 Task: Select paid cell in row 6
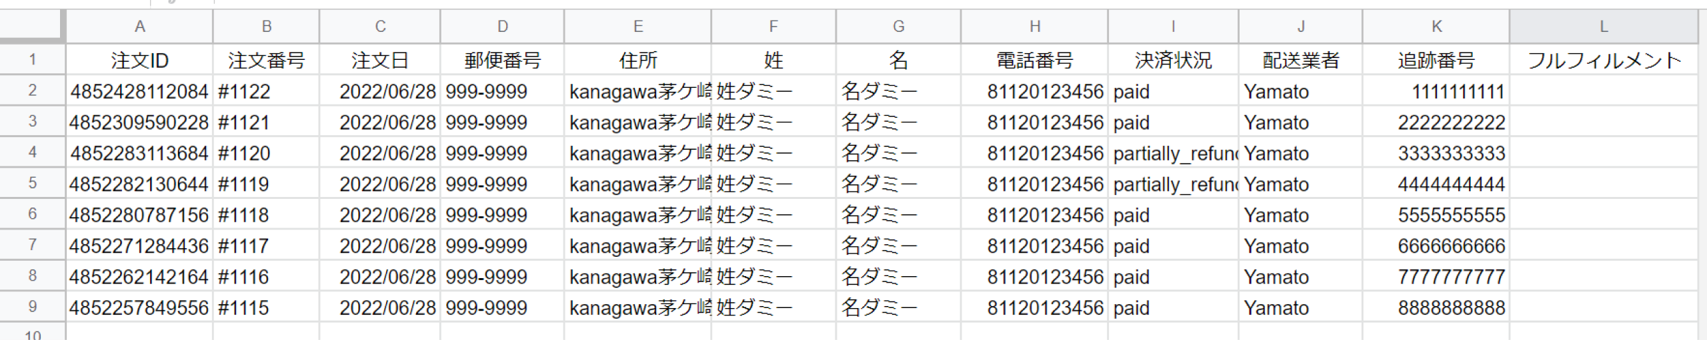[x=1172, y=215]
